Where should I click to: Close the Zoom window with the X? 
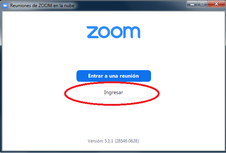pyautogui.click(x=216, y=4)
